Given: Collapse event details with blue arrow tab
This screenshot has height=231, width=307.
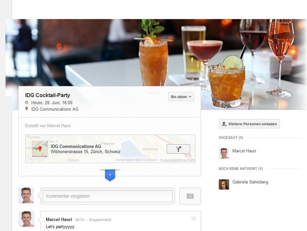Looking at the screenshot, I should point(110,175).
